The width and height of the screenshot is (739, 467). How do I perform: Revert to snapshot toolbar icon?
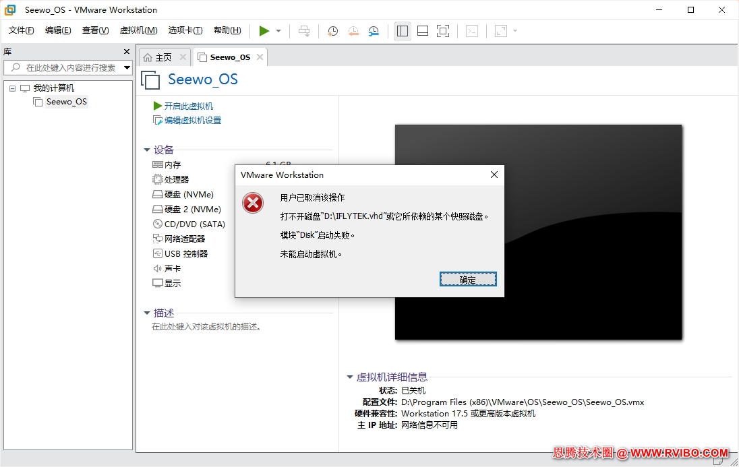pyautogui.click(x=353, y=31)
